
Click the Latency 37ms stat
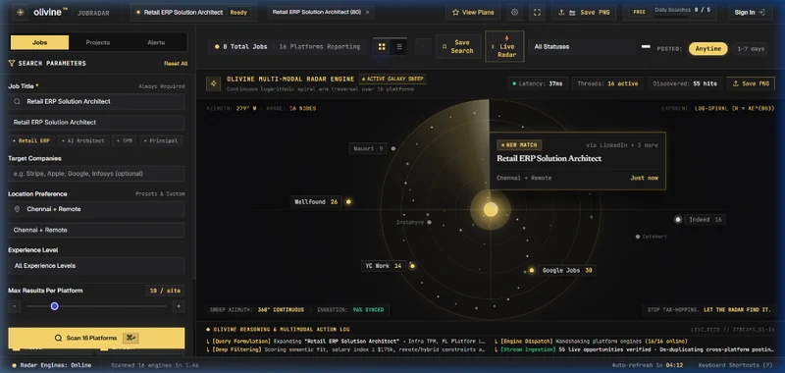point(537,83)
